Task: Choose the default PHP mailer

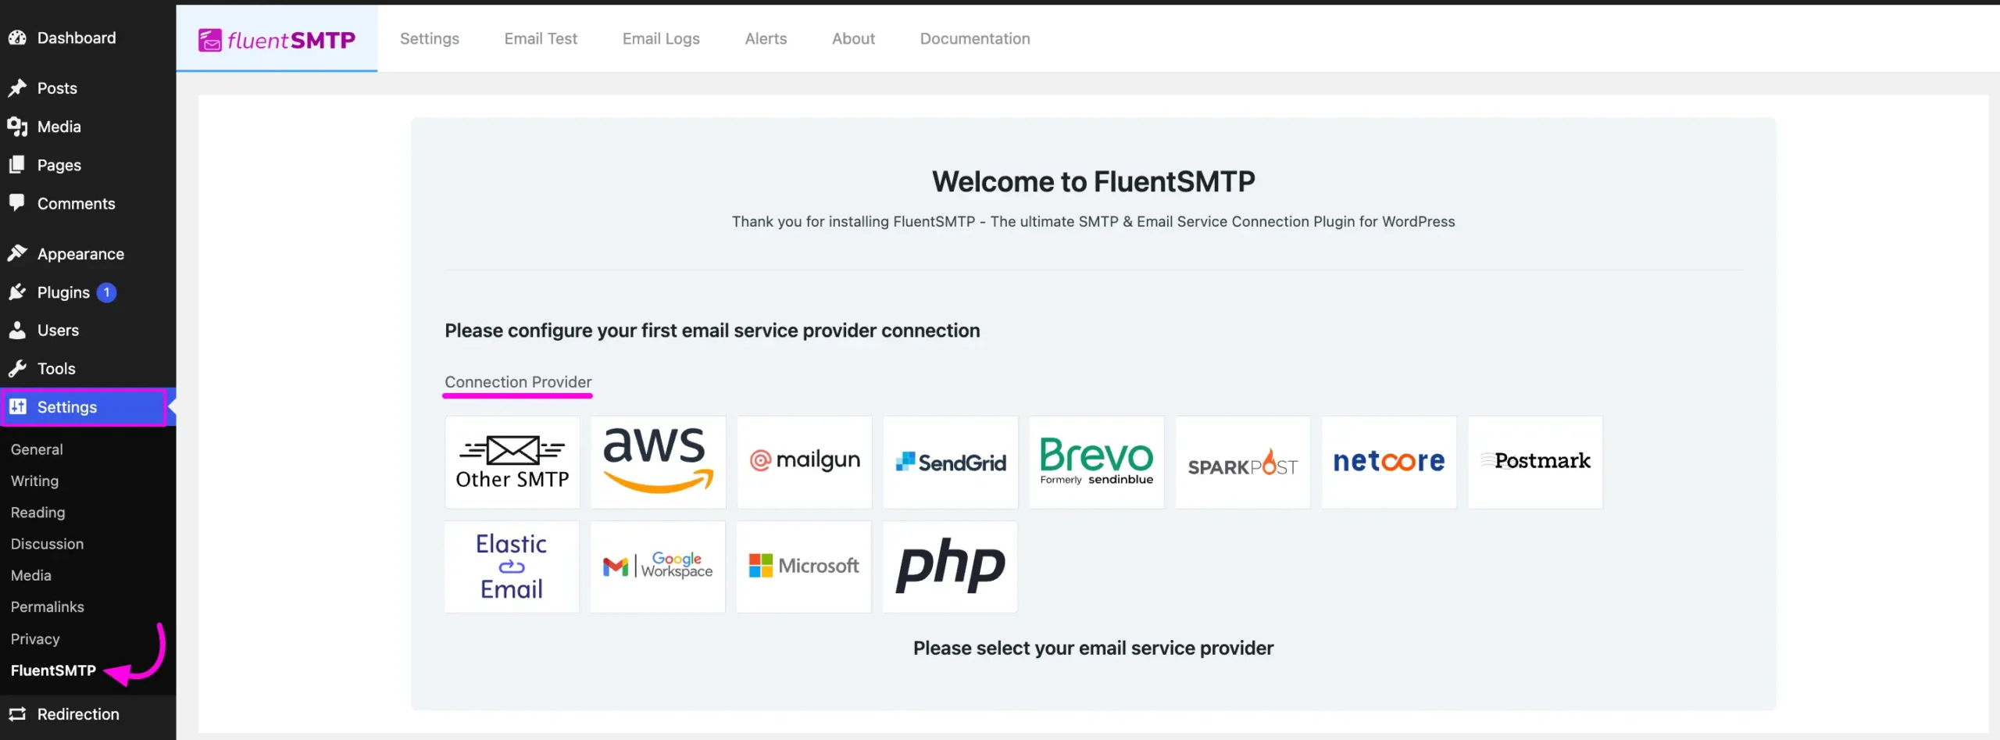Action: coord(950,567)
